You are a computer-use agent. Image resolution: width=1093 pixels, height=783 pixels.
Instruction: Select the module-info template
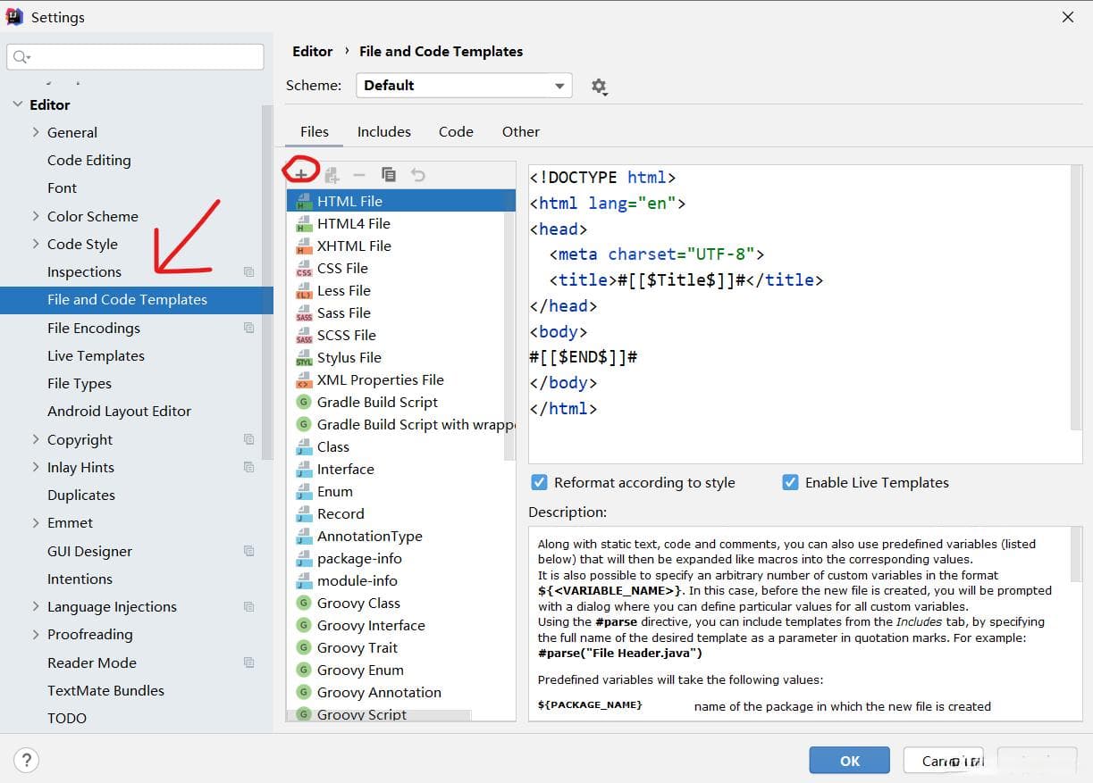357,580
